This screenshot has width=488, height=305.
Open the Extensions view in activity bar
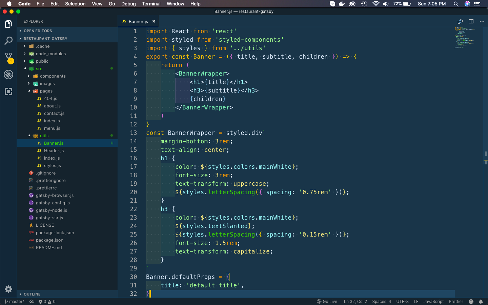pyautogui.click(x=8, y=91)
